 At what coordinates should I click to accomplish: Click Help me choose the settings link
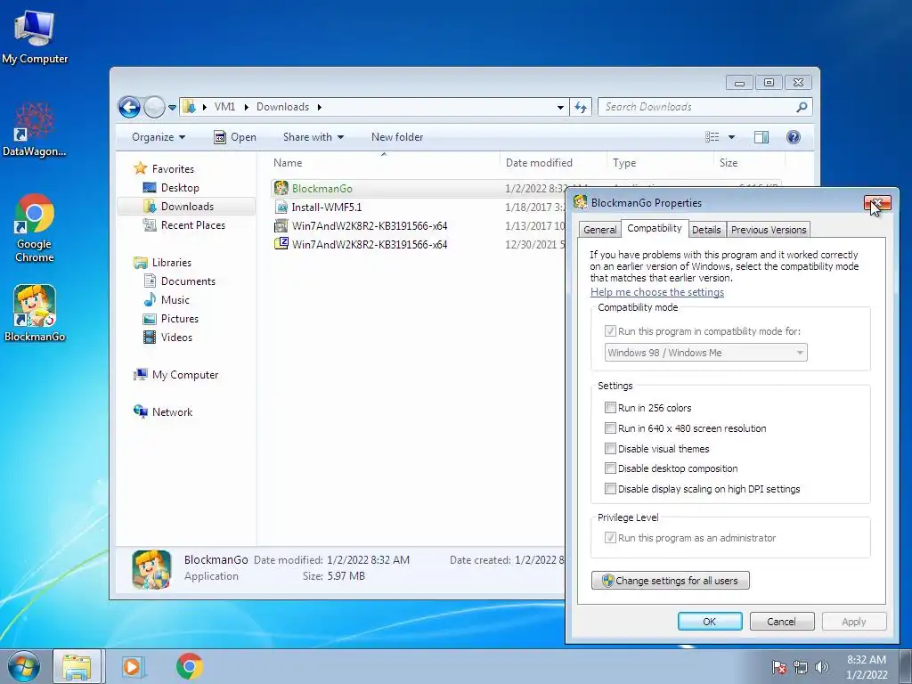click(657, 292)
